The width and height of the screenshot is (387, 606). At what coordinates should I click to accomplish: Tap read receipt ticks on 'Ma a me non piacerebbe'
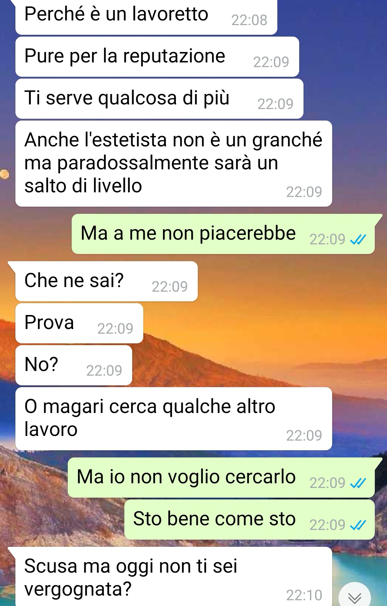[358, 239]
